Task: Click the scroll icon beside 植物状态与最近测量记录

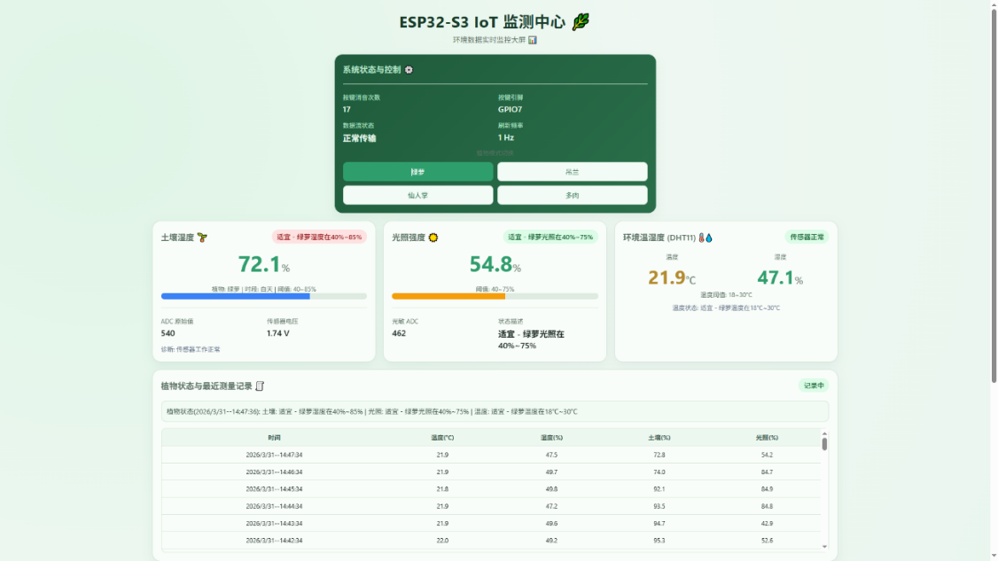Action: tap(260, 386)
